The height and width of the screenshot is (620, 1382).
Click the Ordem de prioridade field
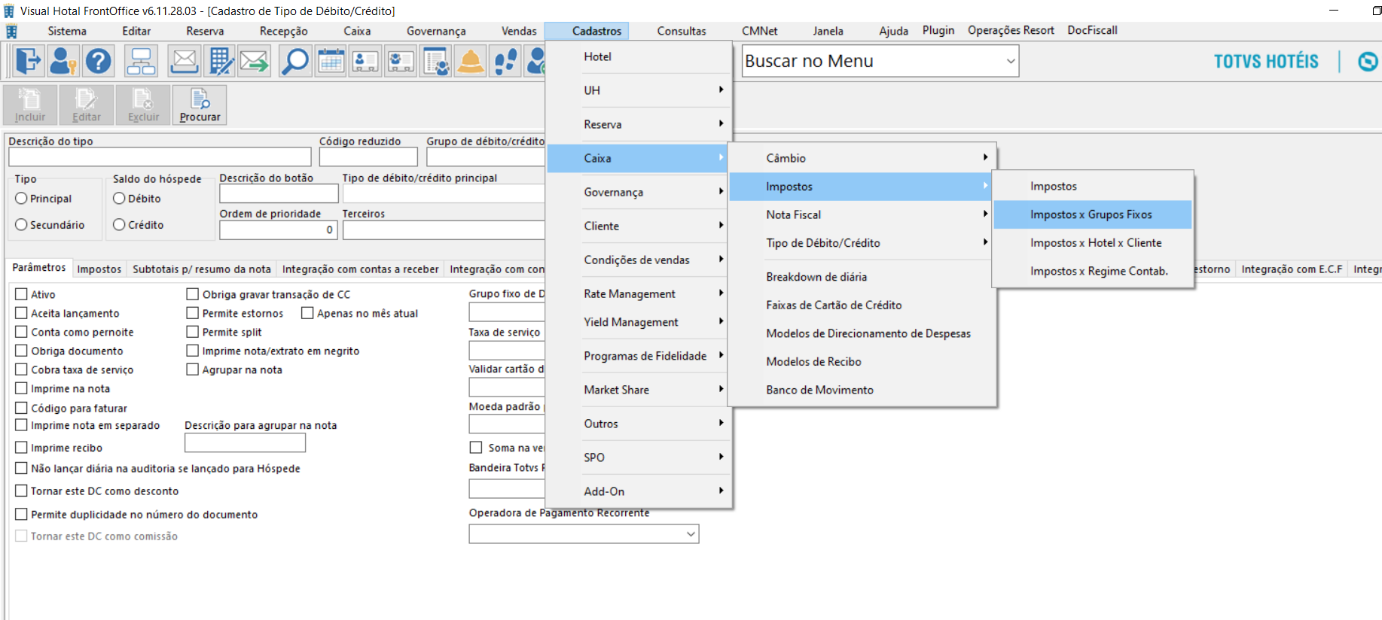pyautogui.click(x=278, y=230)
